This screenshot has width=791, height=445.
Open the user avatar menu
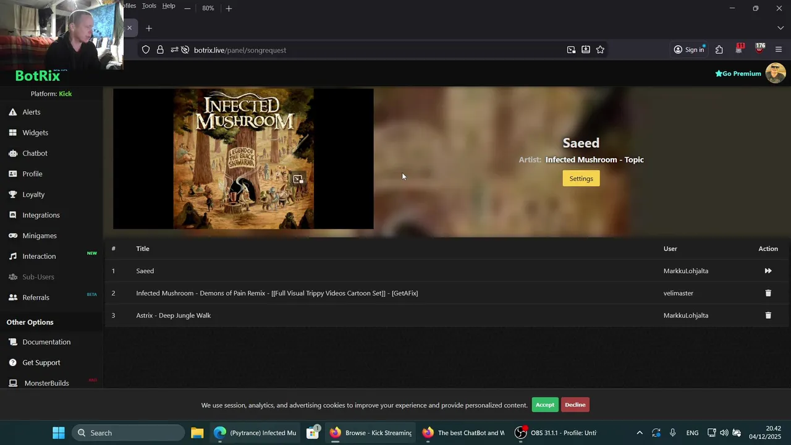coord(776,73)
